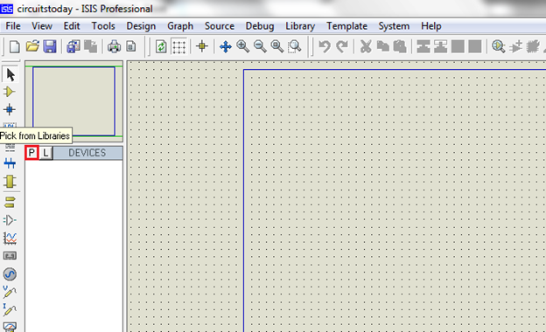Click the Import Section icon
This screenshot has height=332, width=546.
coord(73,46)
